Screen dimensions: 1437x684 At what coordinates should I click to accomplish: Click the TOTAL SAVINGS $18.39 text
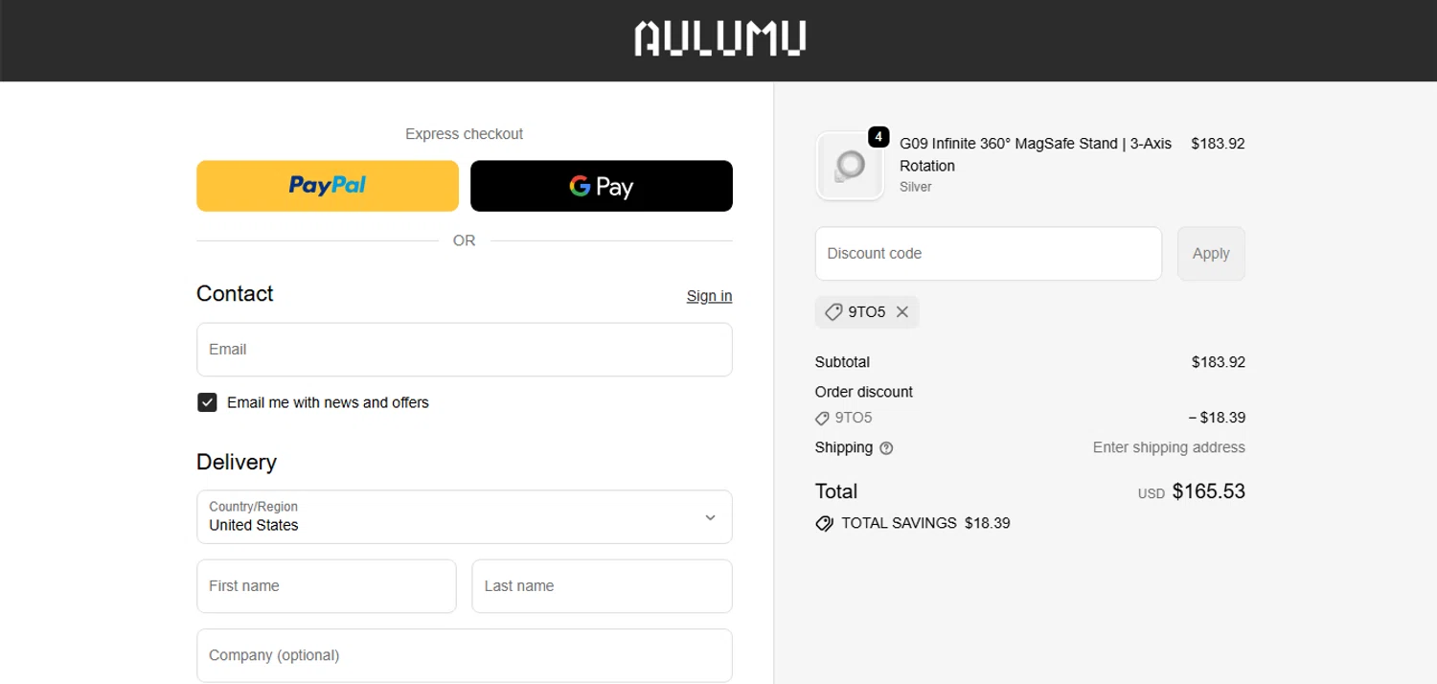pyautogui.click(x=925, y=523)
